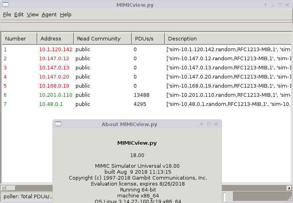293x203 pixels.
Task: Select agent address 10.48.0.1
Action: (51, 104)
